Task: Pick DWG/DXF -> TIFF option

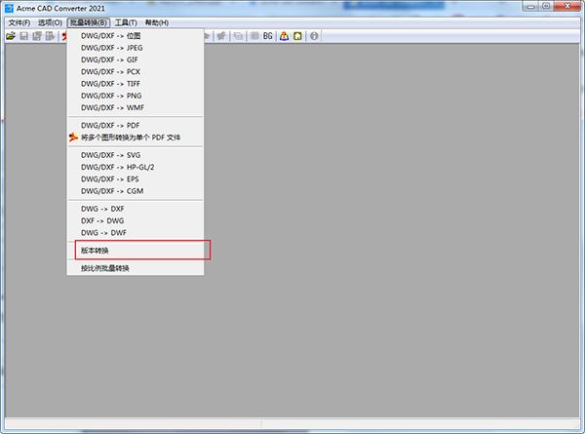Action: pos(136,84)
